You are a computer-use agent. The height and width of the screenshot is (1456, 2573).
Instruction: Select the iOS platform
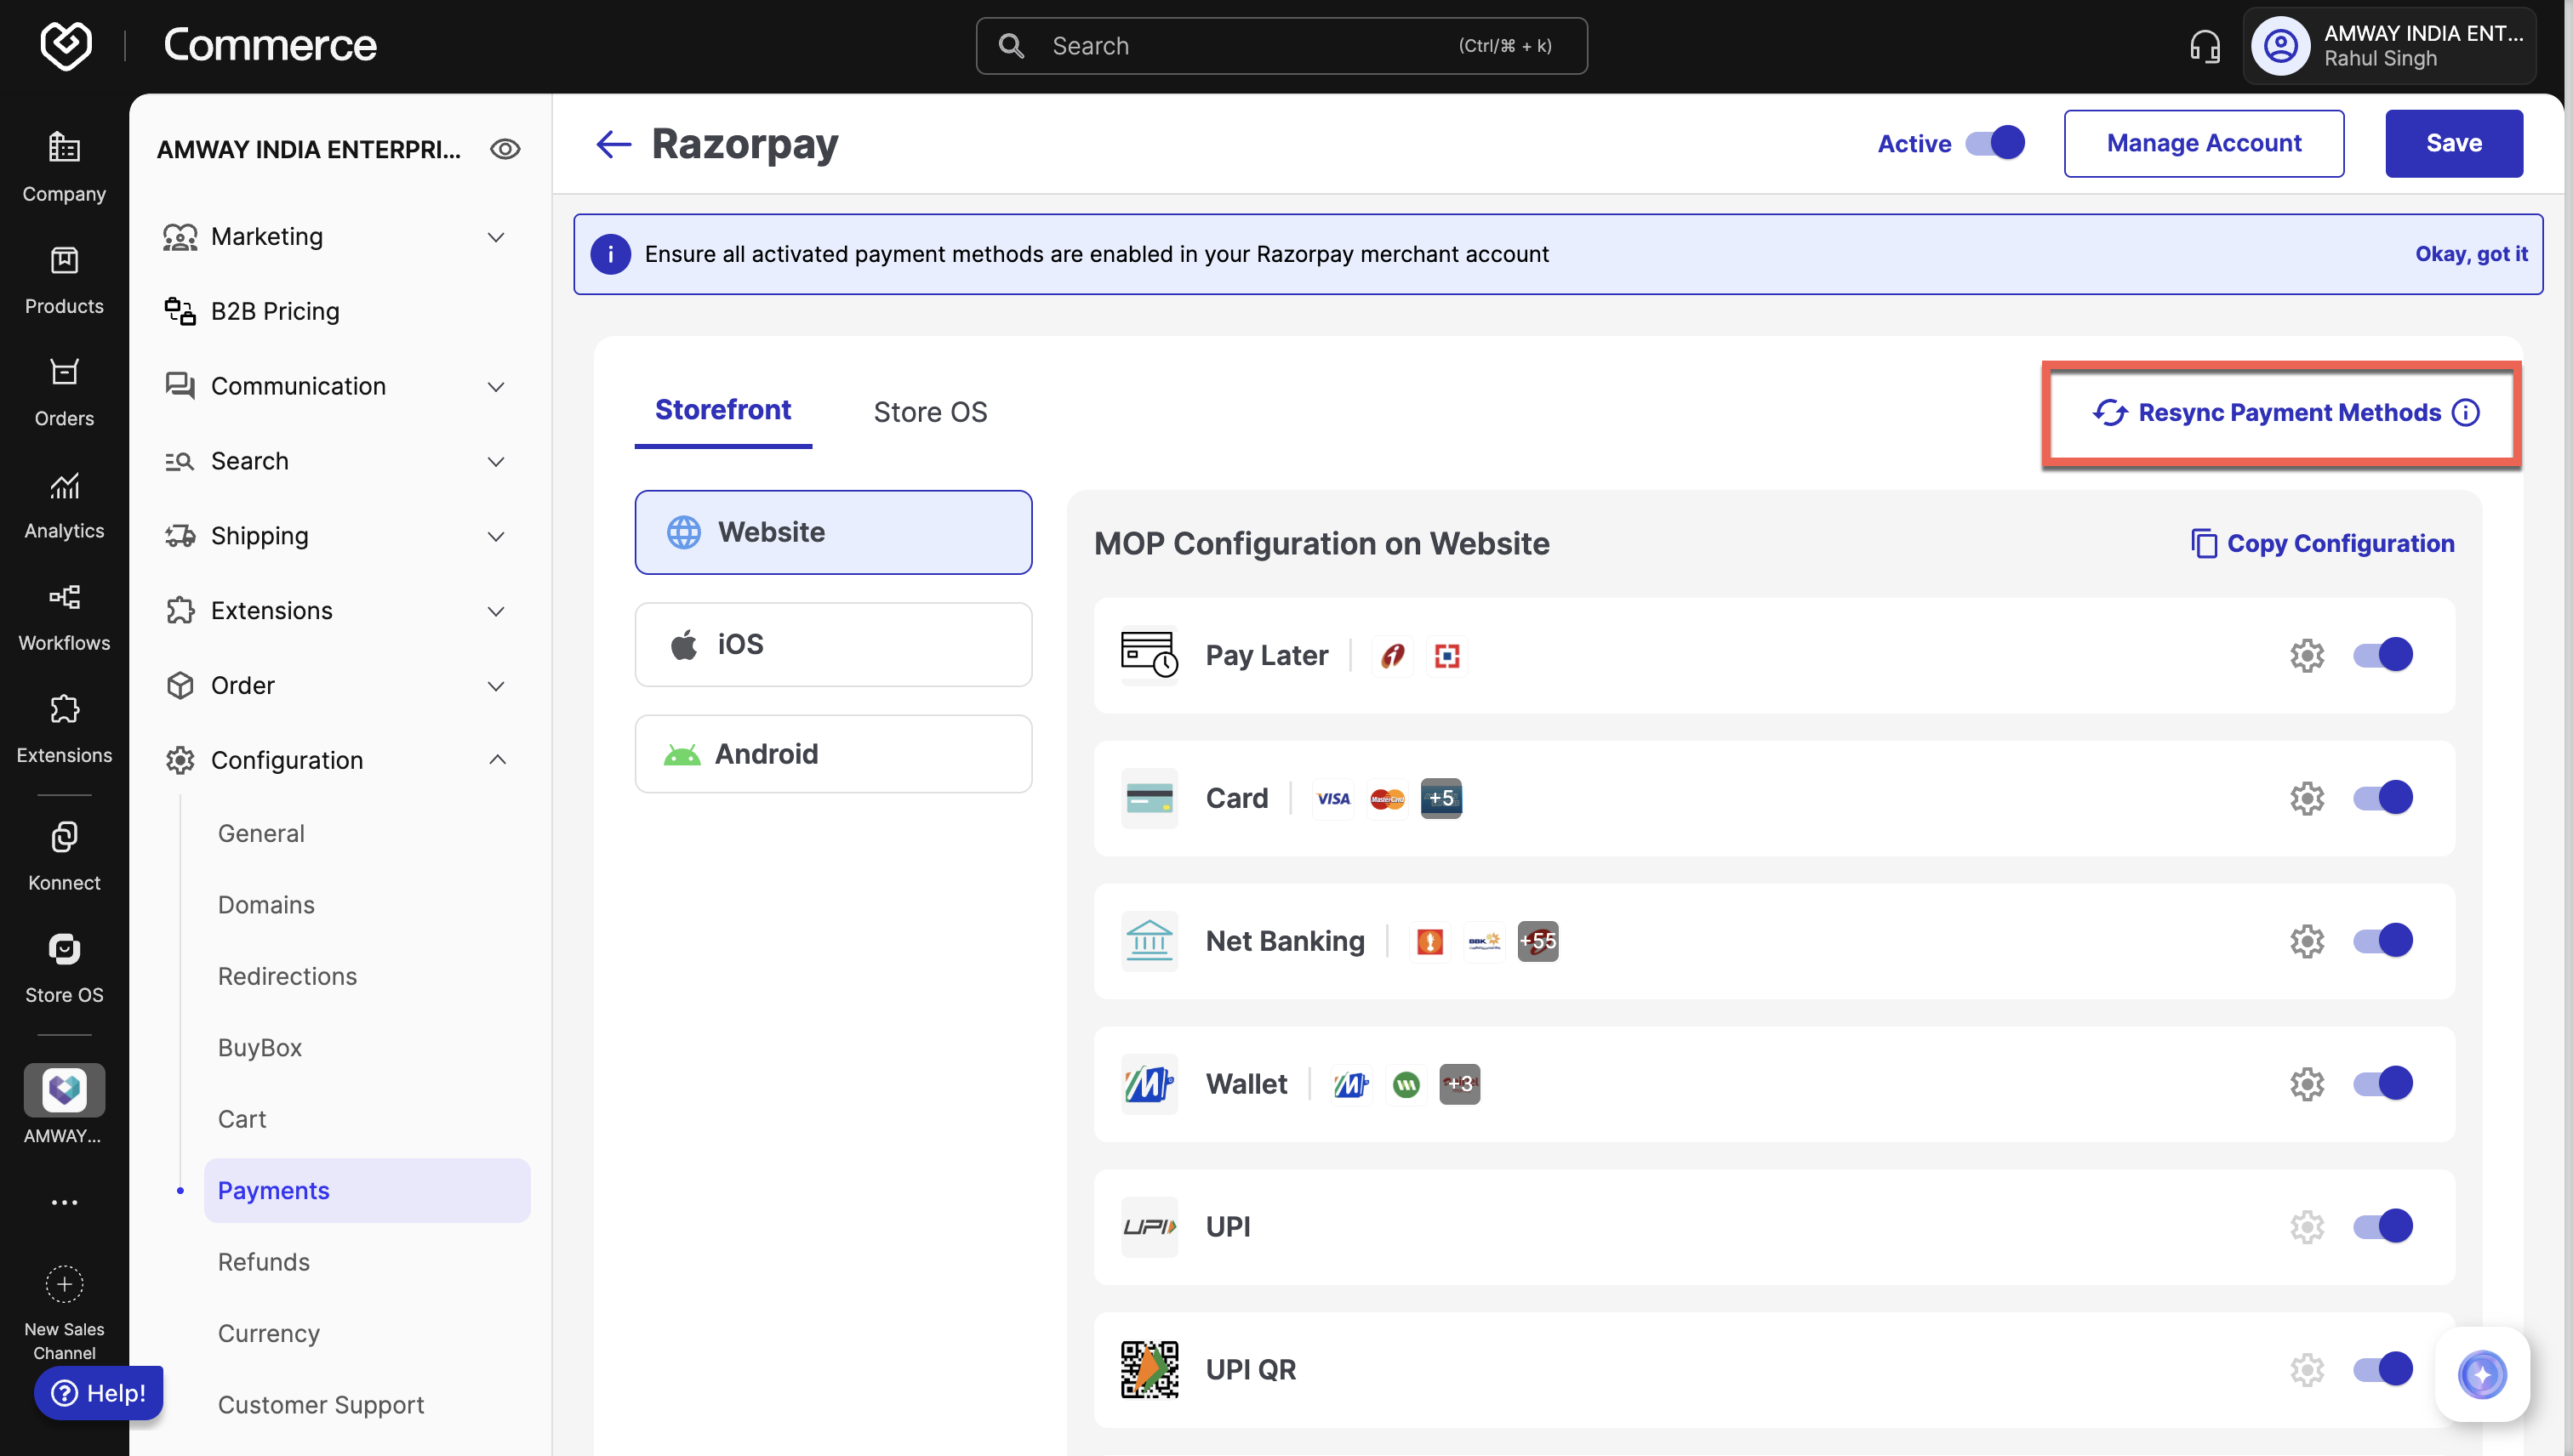point(832,644)
